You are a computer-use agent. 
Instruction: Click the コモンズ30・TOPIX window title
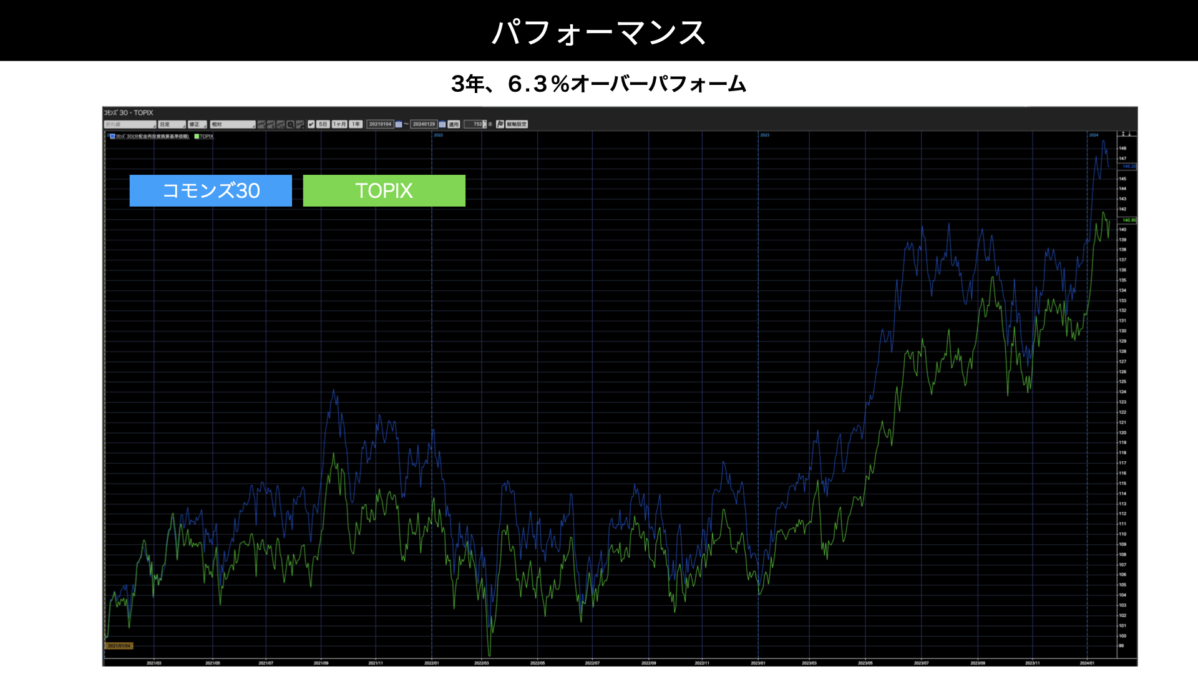(x=129, y=113)
